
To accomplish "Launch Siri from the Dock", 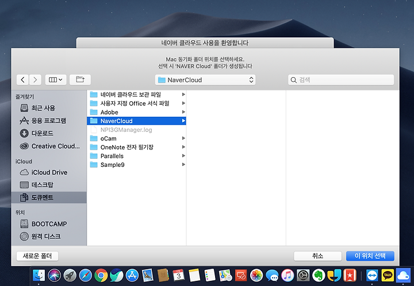I will pyautogui.click(x=55, y=276).
